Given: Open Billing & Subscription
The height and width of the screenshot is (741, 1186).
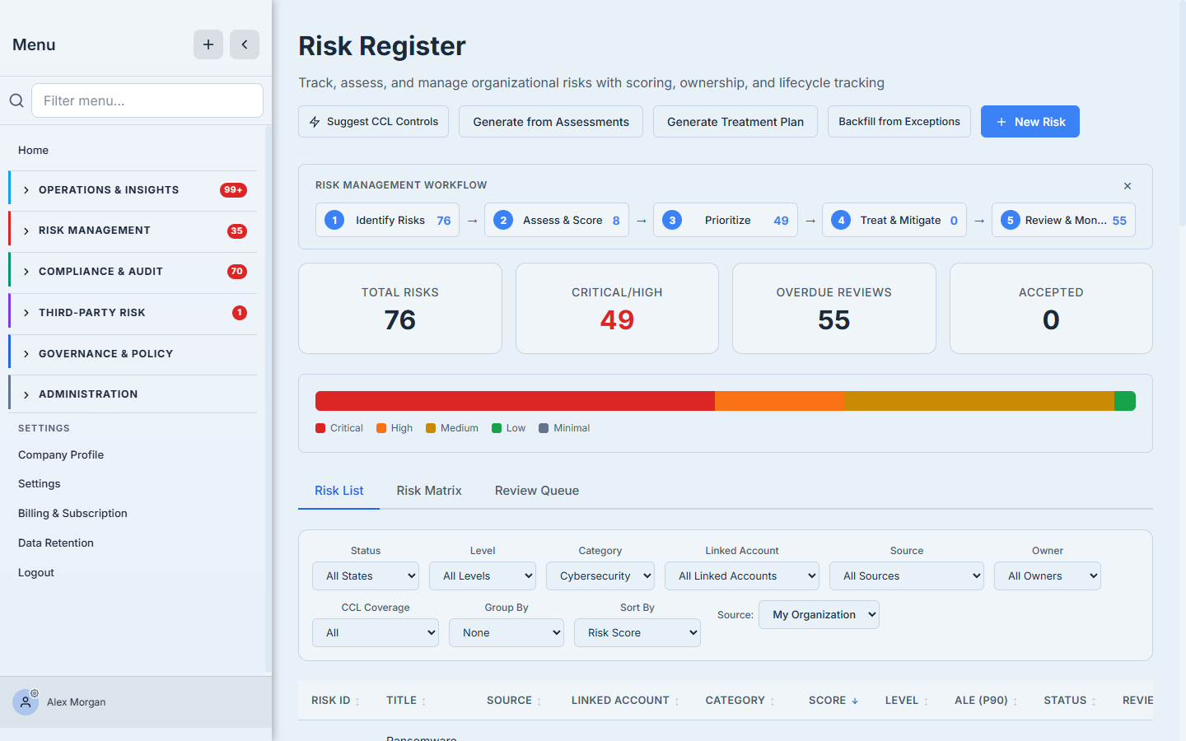Looking at the screenshot, I should coord(72,514).
